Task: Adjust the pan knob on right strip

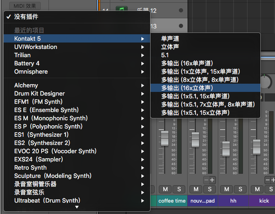Action: pos(266,82)
